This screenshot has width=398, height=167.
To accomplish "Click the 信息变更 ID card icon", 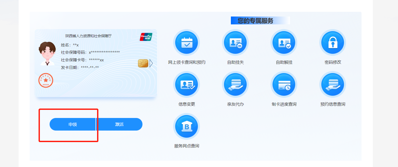I will [187, 84].
